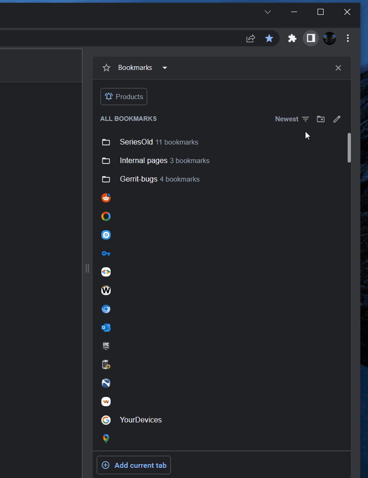Image resolution: width=368 pixels, height=478 pixels.
Task: Open the blue key bookmark
Action: (x=106, y=254)
